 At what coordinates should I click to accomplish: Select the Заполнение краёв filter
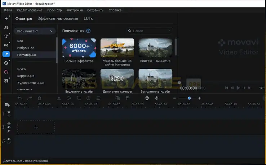155,78
